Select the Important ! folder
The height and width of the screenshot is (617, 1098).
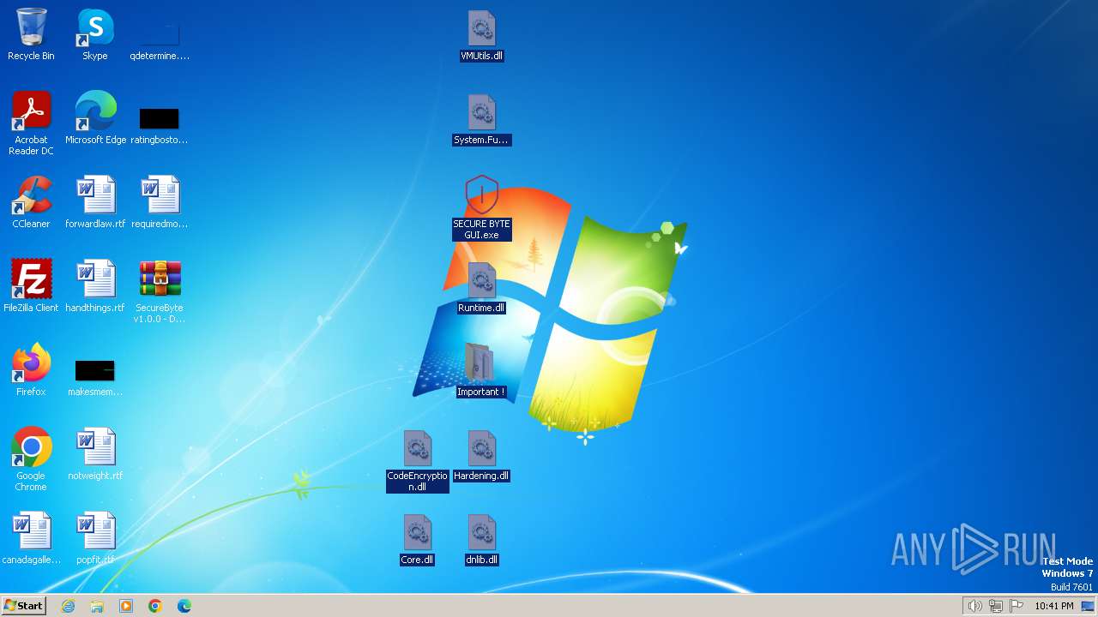tap(482, 370)
